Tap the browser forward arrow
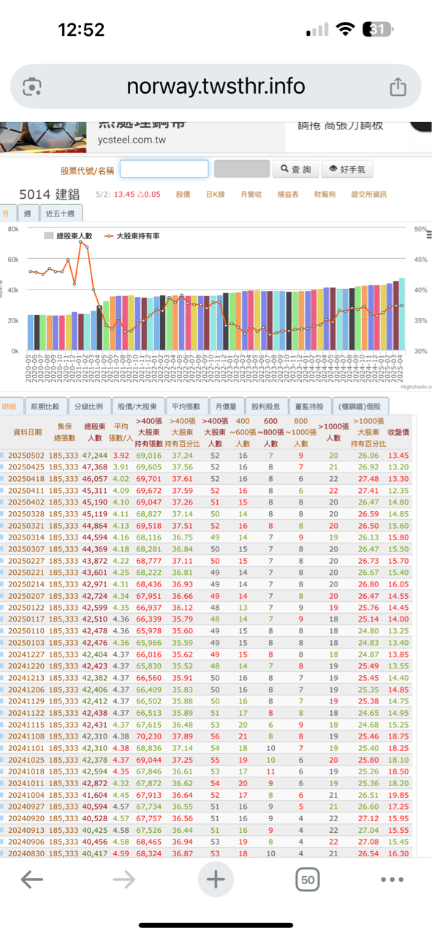Viewport: 432px width, 936px height. coord(124,879)
